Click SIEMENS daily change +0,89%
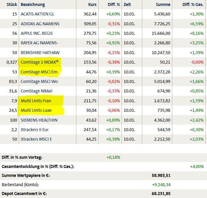This screenshot has height=198, width=207. click(x=113, y=120)
